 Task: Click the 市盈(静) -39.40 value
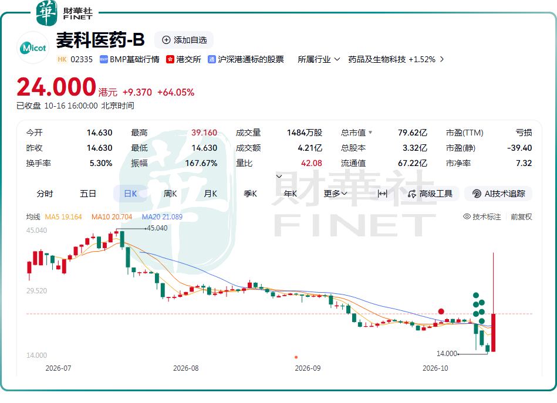coord(519,148)
